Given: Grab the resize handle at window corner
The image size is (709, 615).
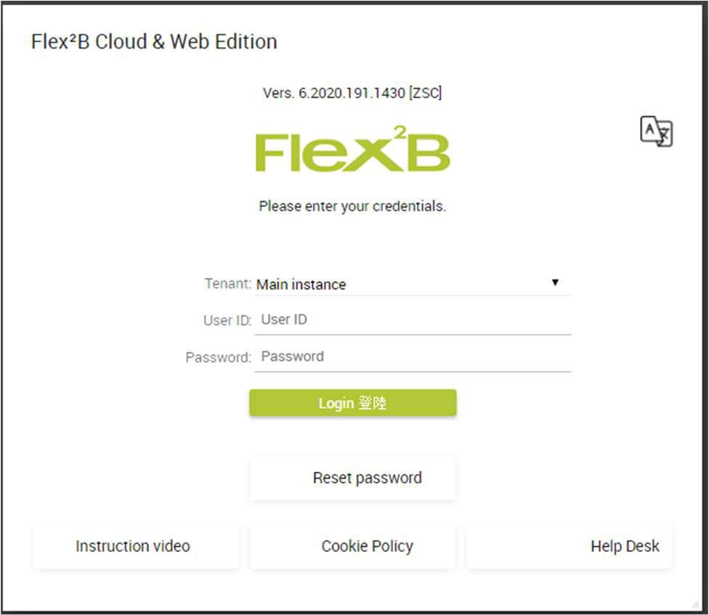Looking at the screenshot, I should pos(695,604).
